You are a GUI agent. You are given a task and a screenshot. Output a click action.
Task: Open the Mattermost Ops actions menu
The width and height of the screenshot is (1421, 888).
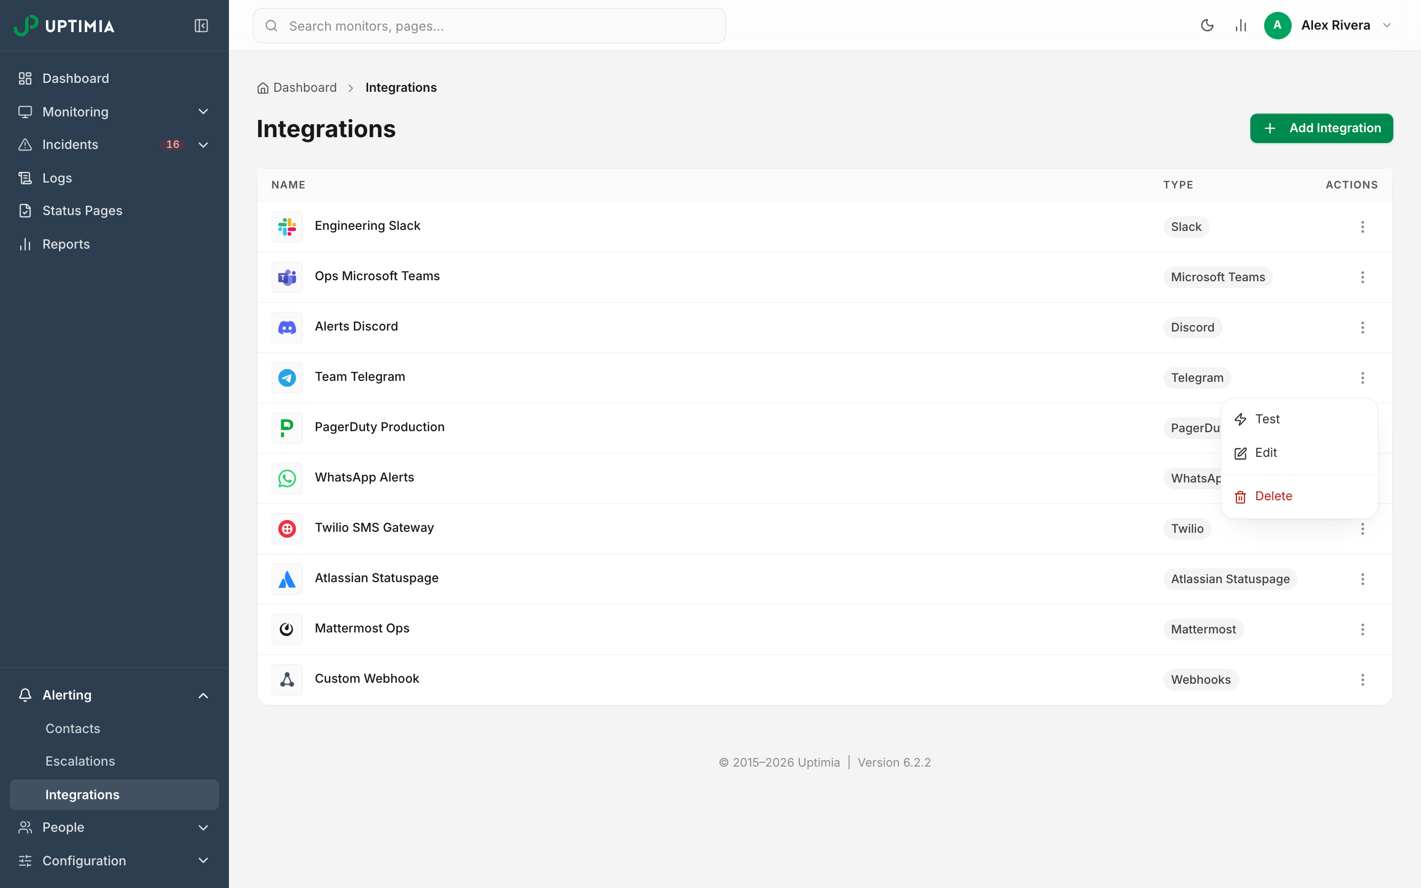point(1362,629)
